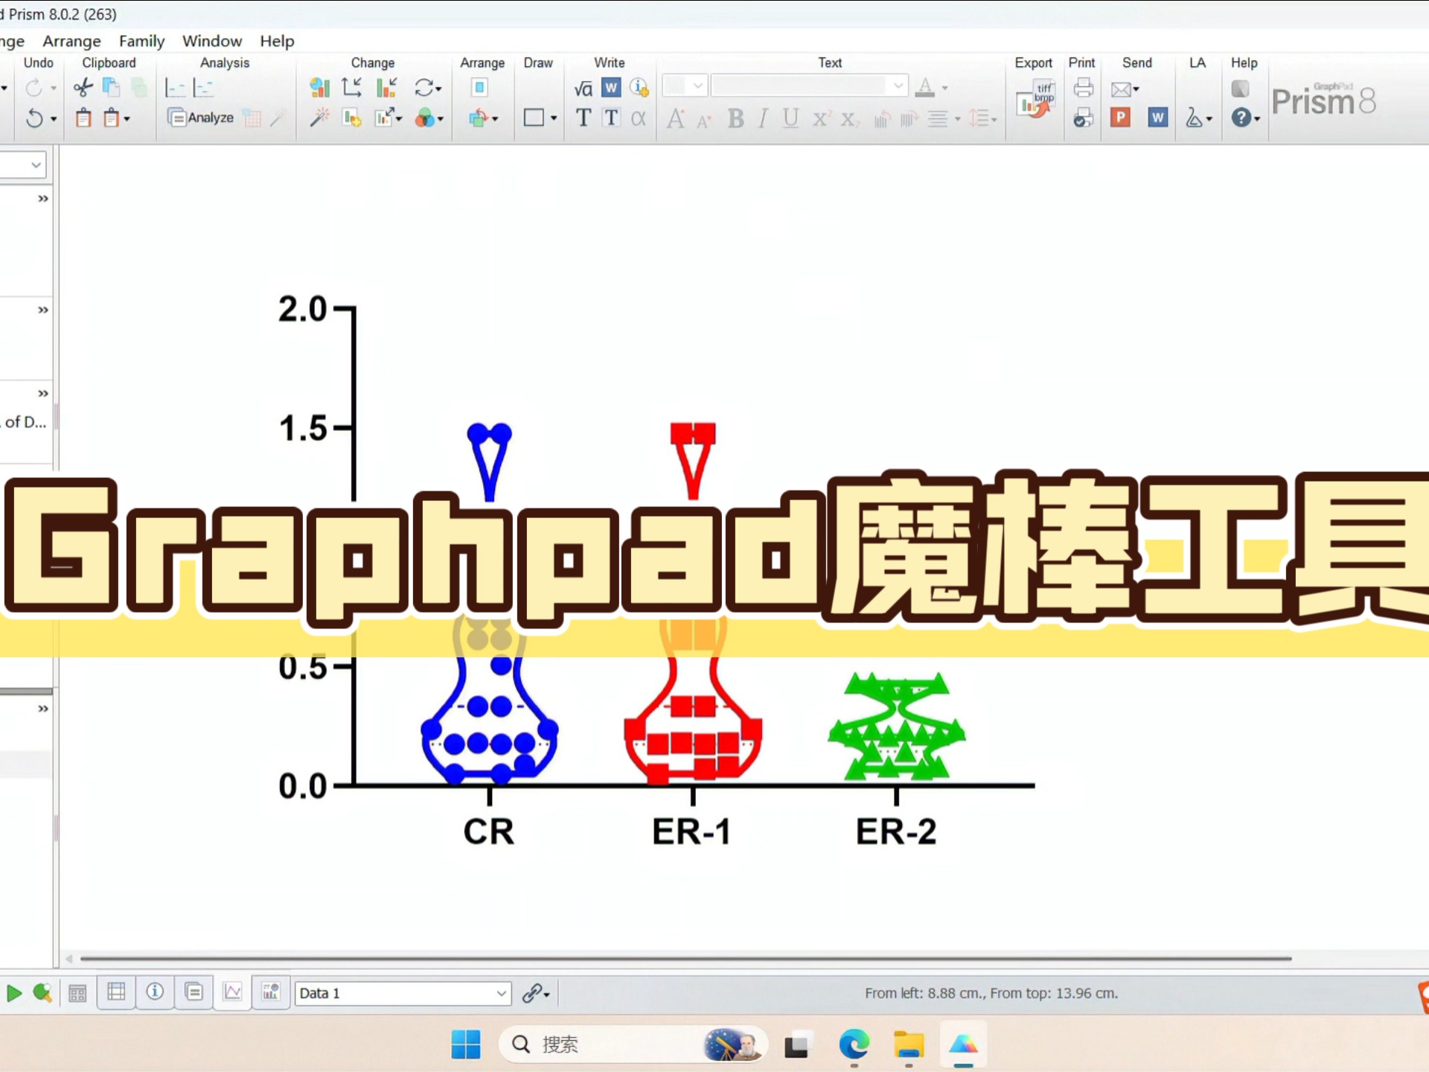
Task: Send graph to PowerPoint
Action: coord(1120,118)
